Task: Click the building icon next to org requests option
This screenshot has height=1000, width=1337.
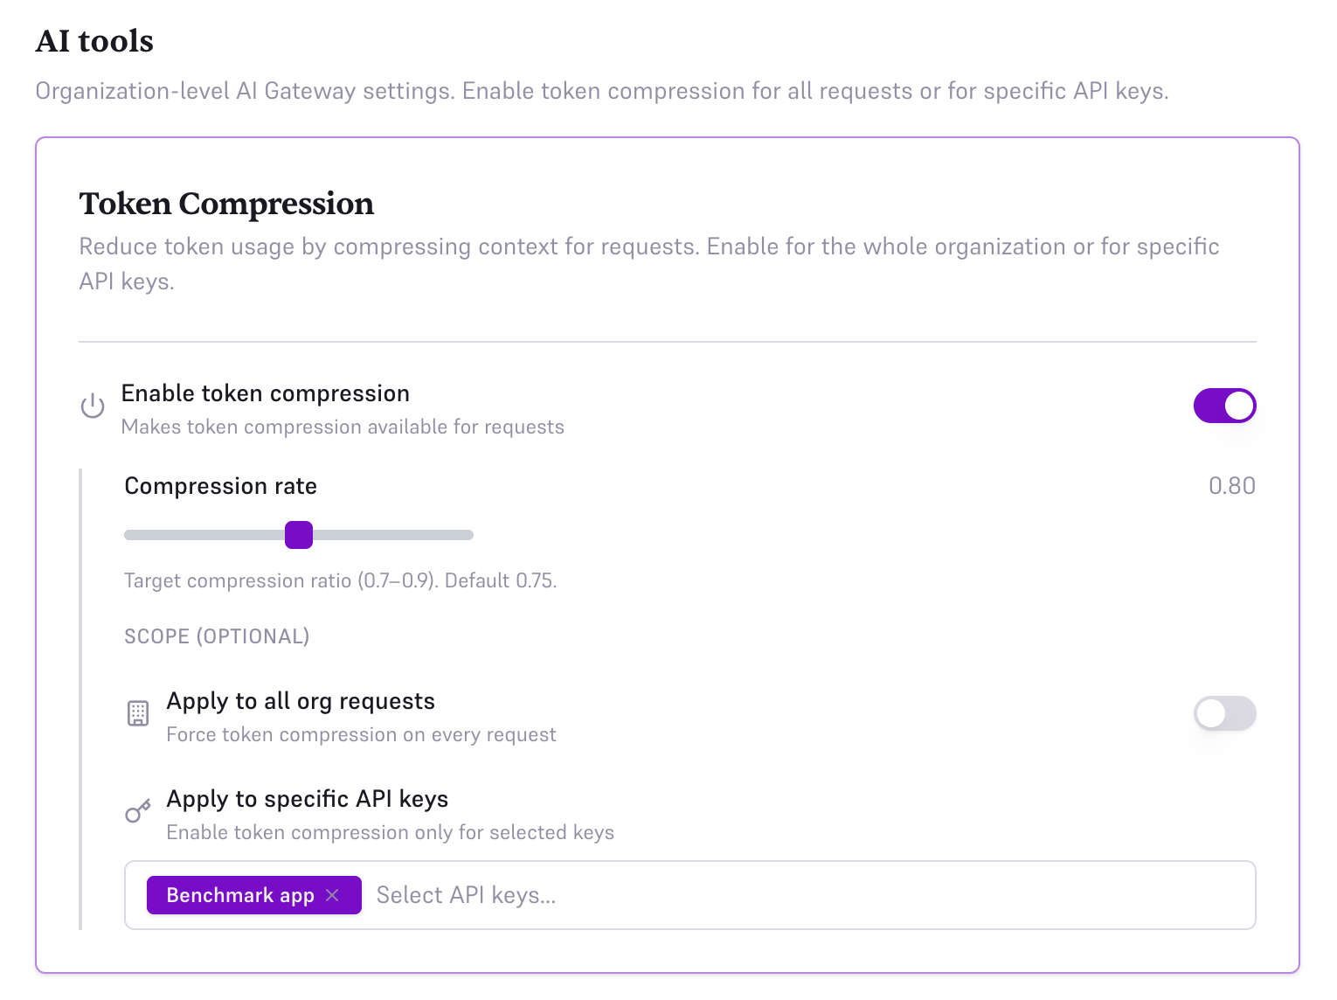Action: pos(137,713)
